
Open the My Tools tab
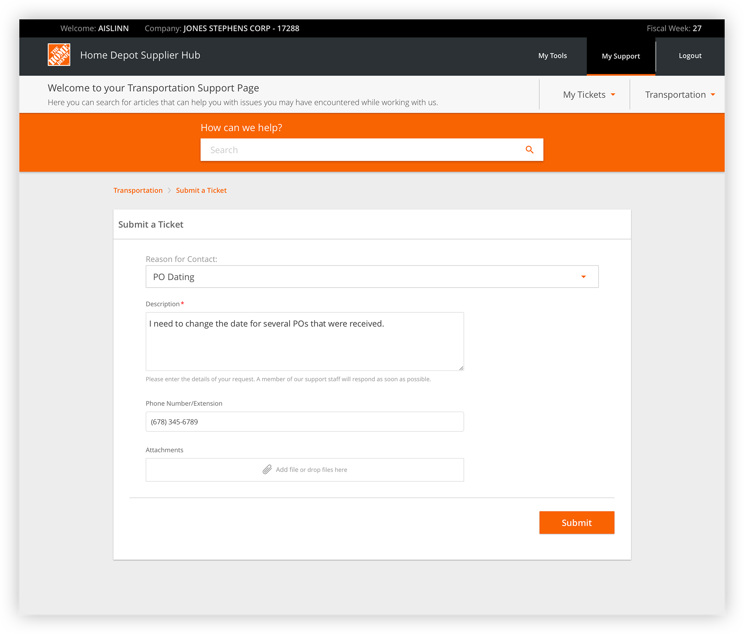(x=552, y=56)
